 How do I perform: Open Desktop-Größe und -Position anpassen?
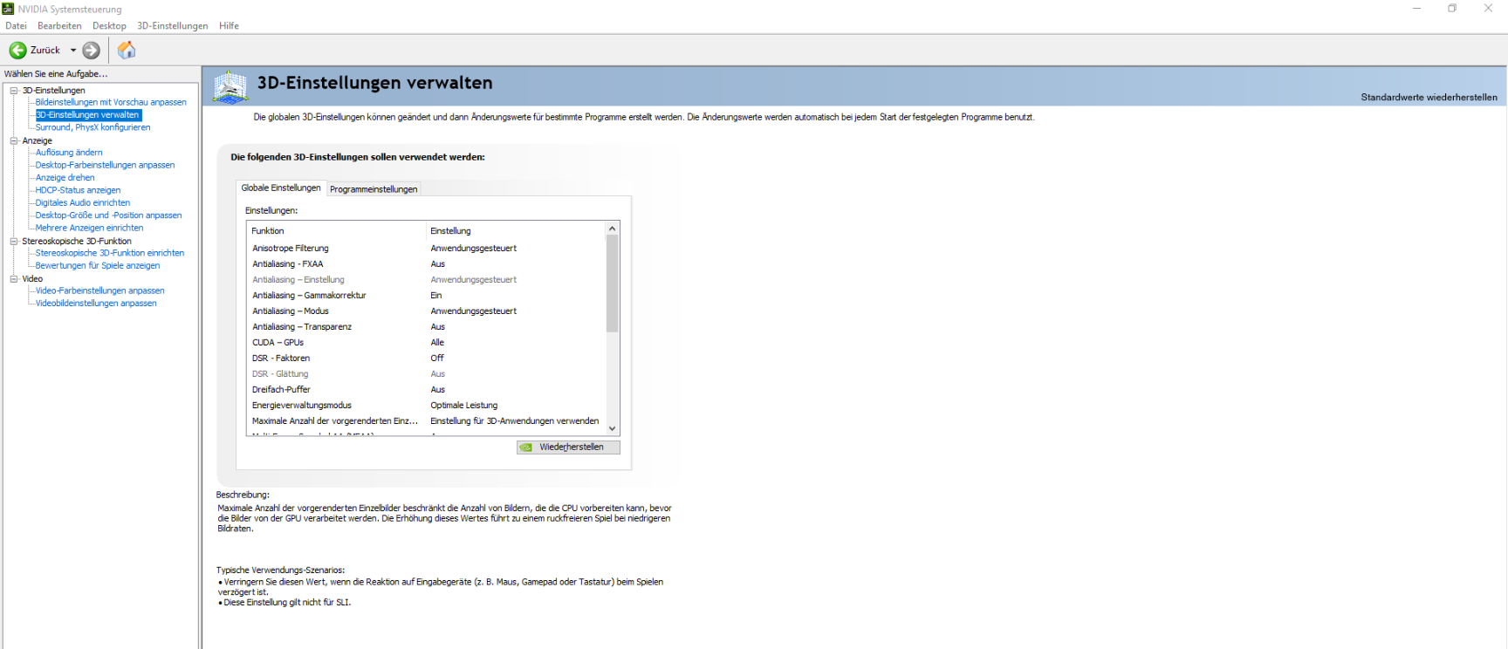tap(108, 215)
